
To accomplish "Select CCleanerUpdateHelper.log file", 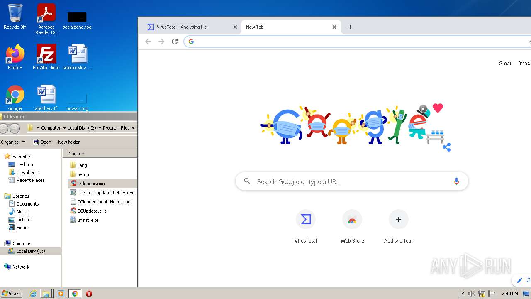I will pyautogui.click(x=100, y=202).
